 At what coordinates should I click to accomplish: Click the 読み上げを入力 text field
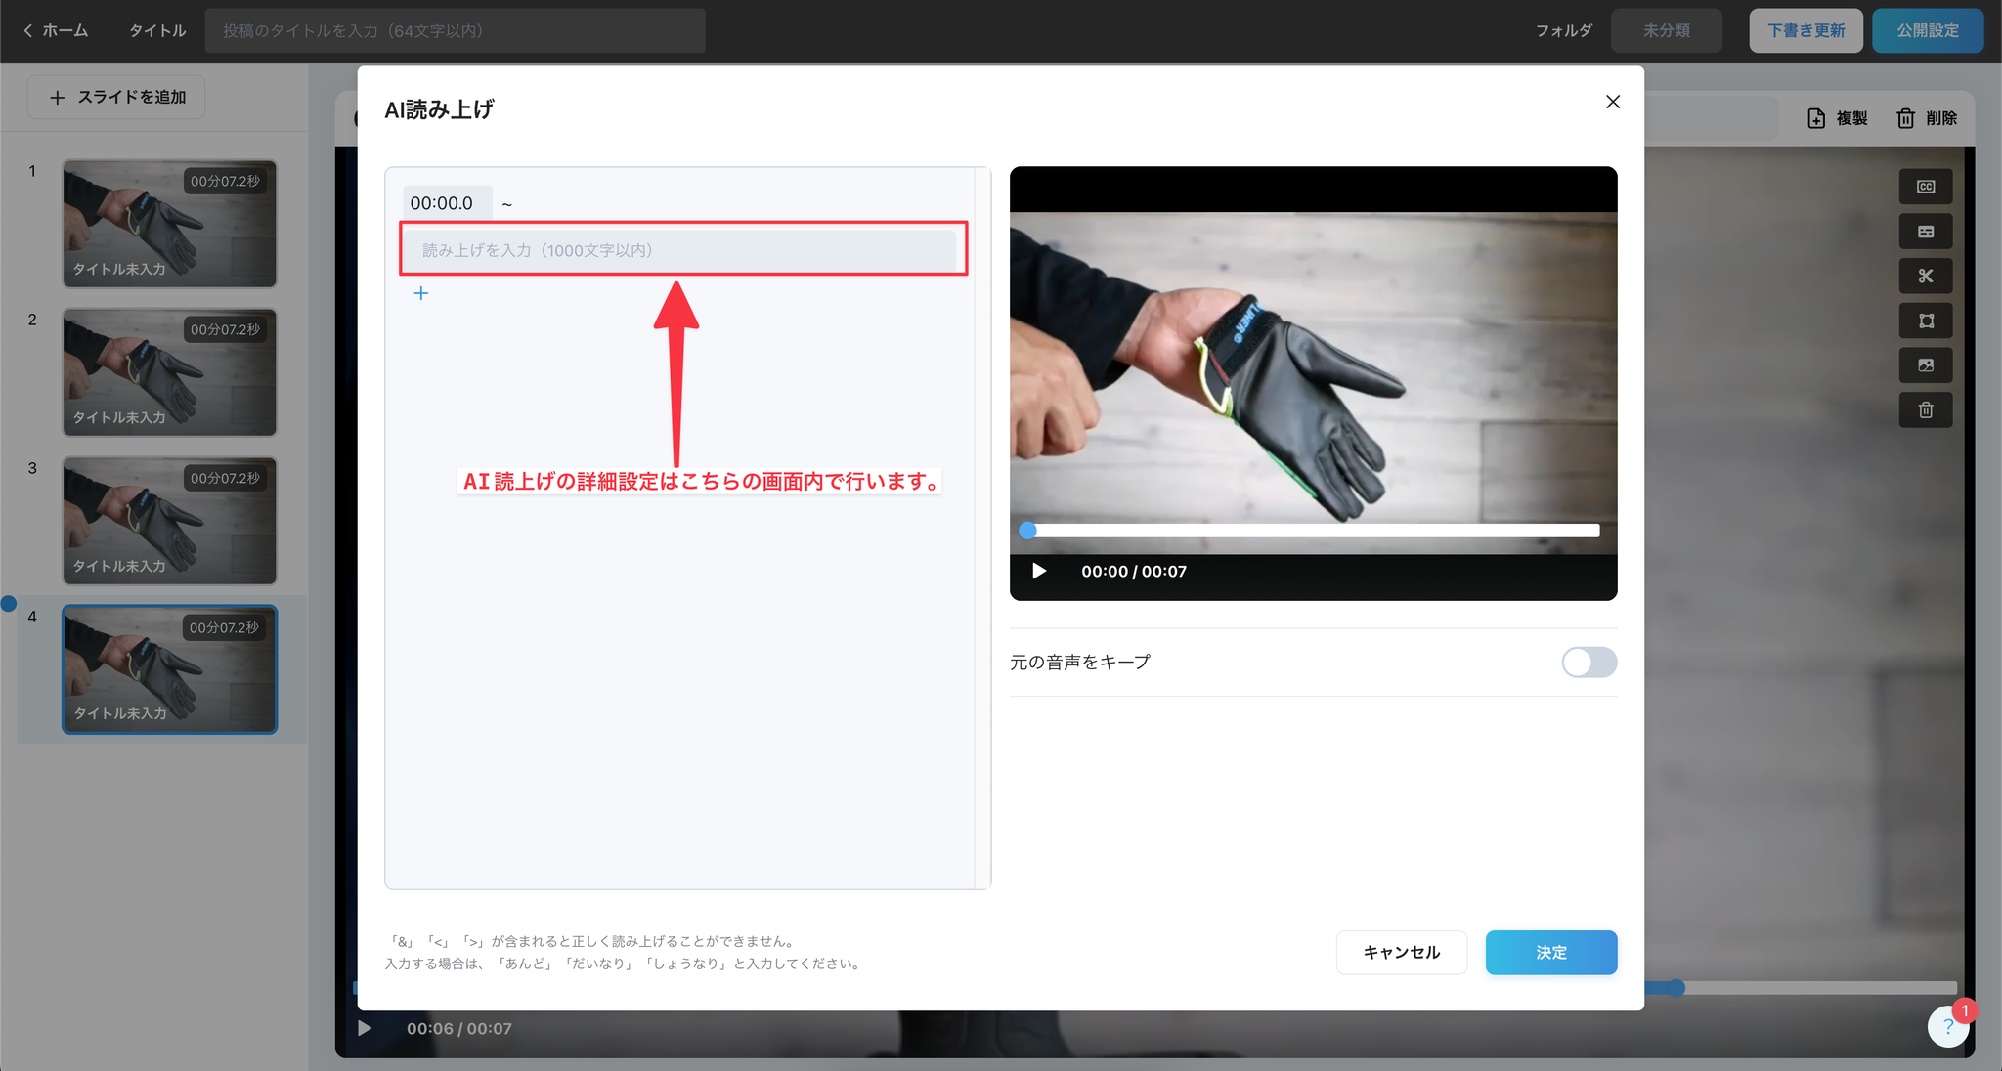pos(680,250)
